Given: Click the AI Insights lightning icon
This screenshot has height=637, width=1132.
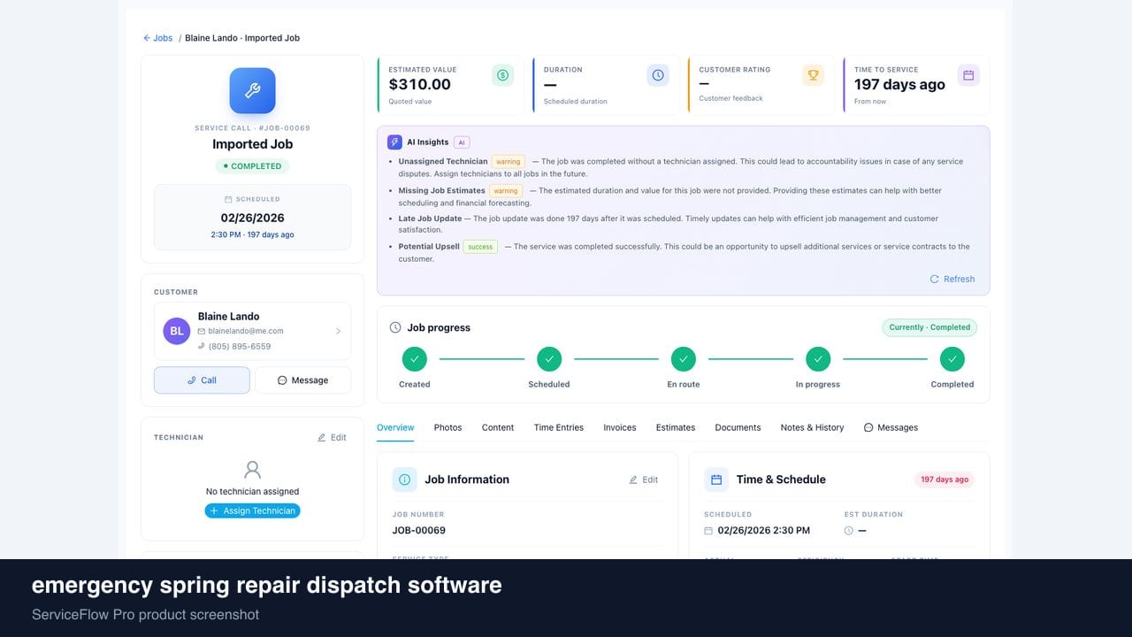Looking at the screenshot, I should pyautogui.click(x=394, y=142).
